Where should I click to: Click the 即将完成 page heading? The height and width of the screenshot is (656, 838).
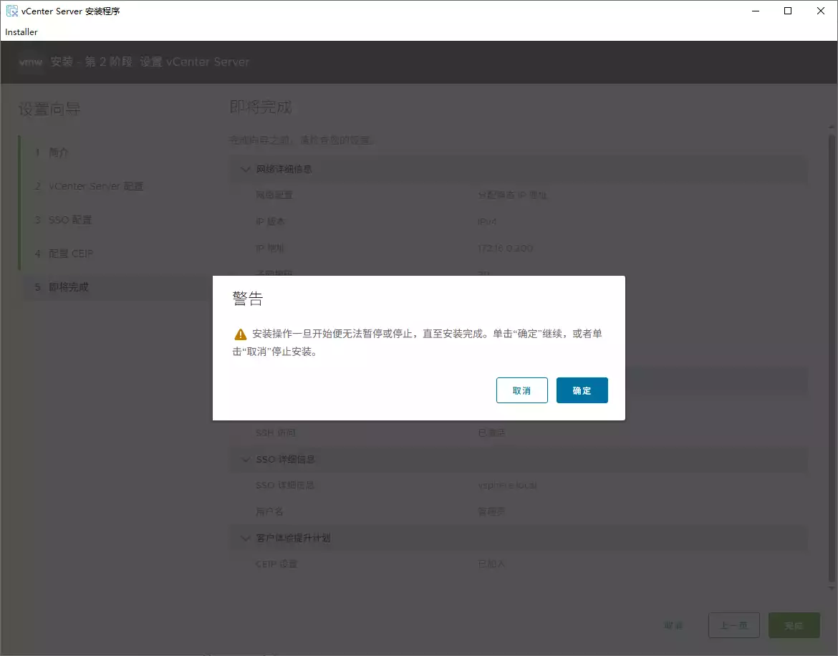261,107
